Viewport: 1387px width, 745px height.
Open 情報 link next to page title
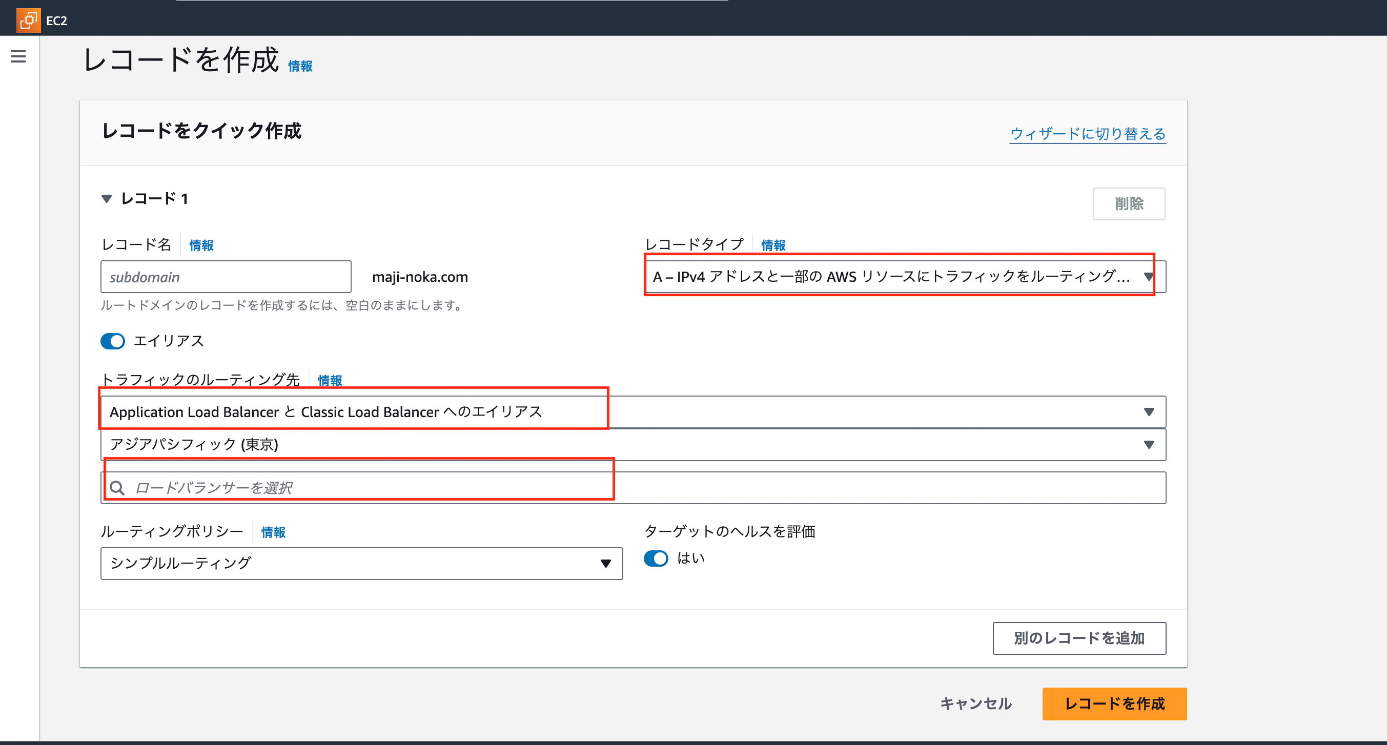click(300, 66)
